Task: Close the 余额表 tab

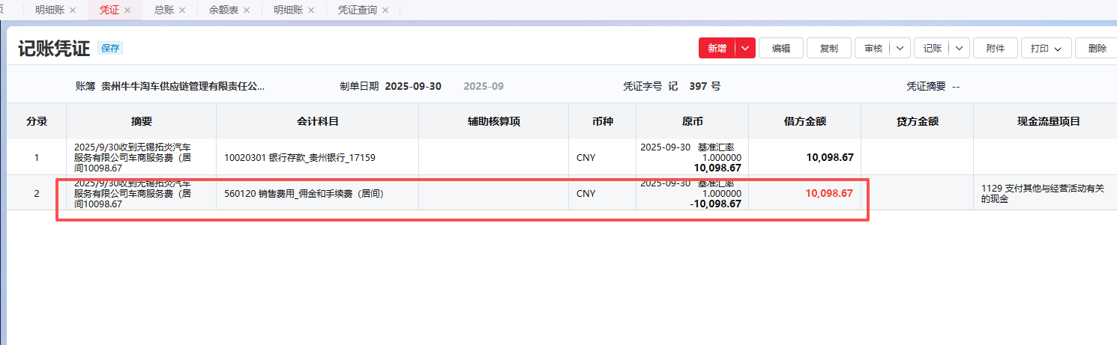Action: click(x=247, y=10)
